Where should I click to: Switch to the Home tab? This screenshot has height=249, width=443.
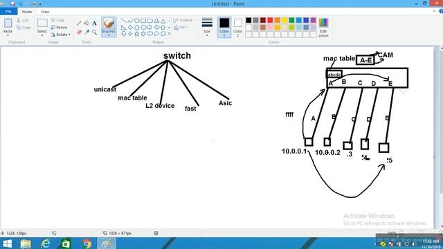coord(27,12)
